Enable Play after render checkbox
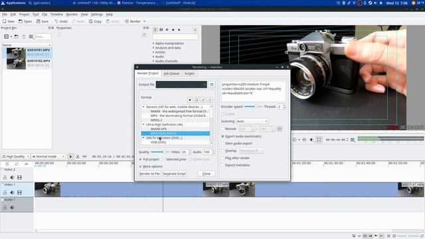The height and width of the screenshot is (239, 425). 223,158
